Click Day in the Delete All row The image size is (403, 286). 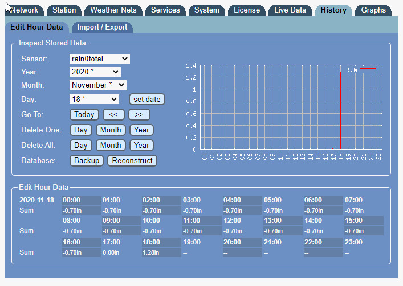[81, 146]
